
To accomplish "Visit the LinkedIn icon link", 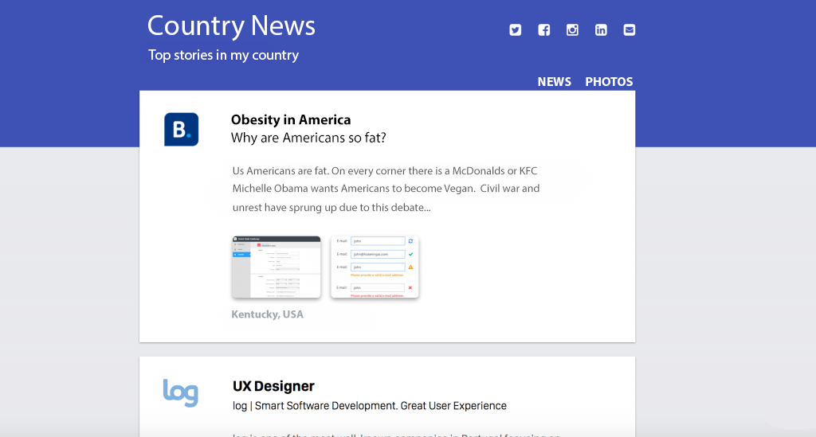I will click(601, 30).
